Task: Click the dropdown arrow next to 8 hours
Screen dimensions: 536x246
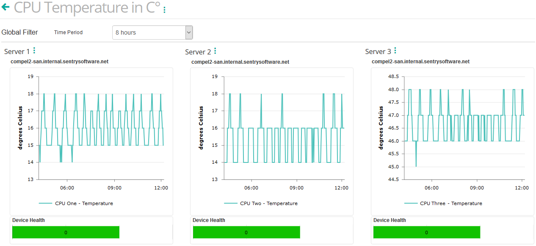Action: [x=188, y=32]
